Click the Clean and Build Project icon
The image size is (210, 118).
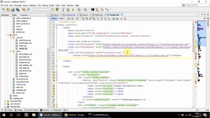68,10
